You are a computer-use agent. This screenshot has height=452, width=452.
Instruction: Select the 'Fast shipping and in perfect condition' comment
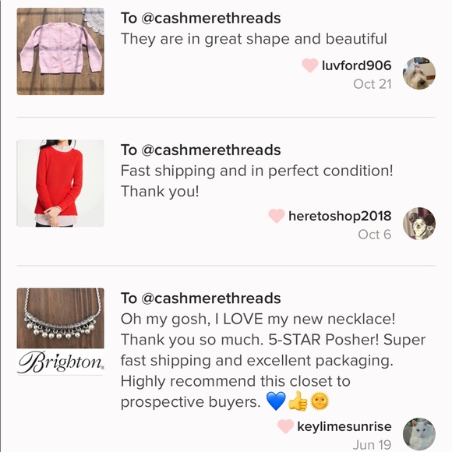pos(257,181)
